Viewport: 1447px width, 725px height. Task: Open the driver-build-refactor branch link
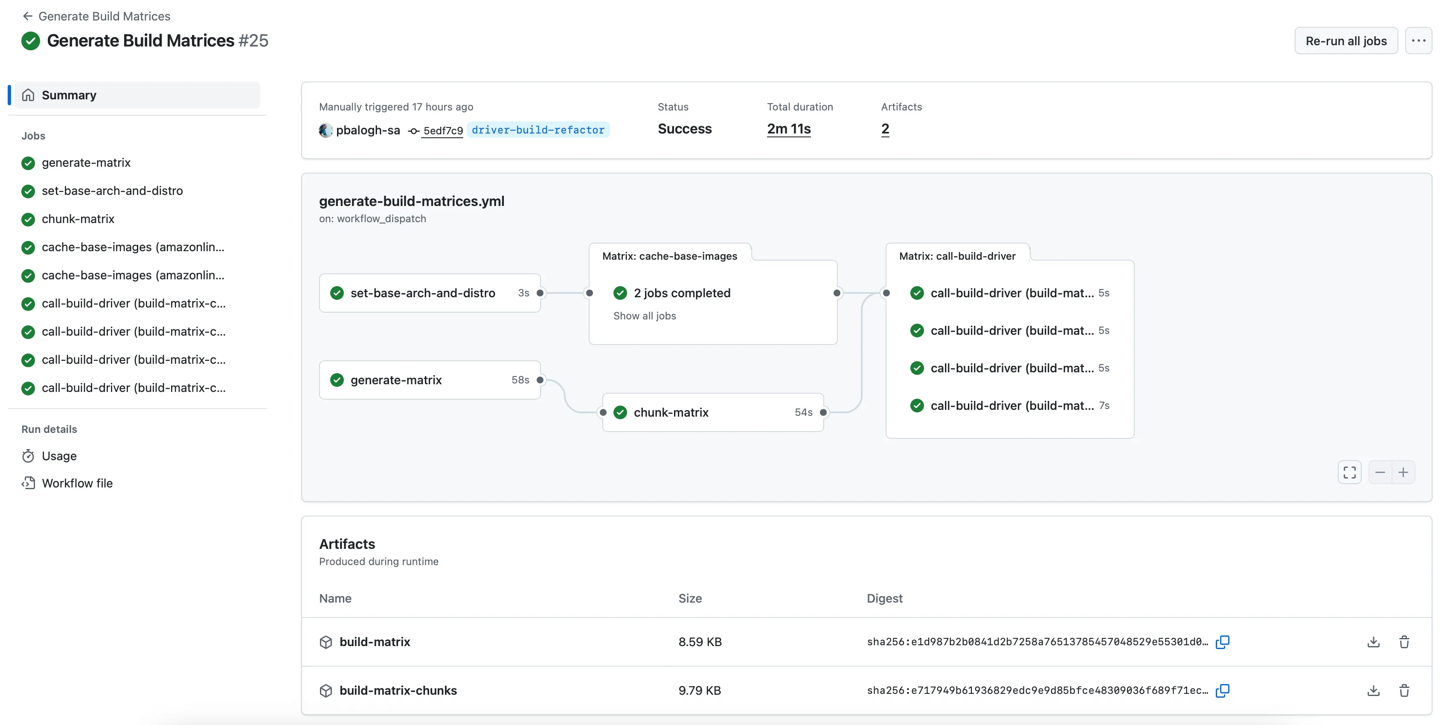point(538,130)
